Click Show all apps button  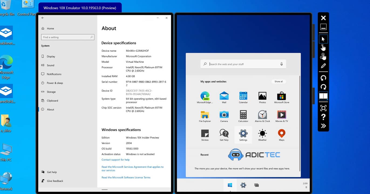click(x=279, y=82)
